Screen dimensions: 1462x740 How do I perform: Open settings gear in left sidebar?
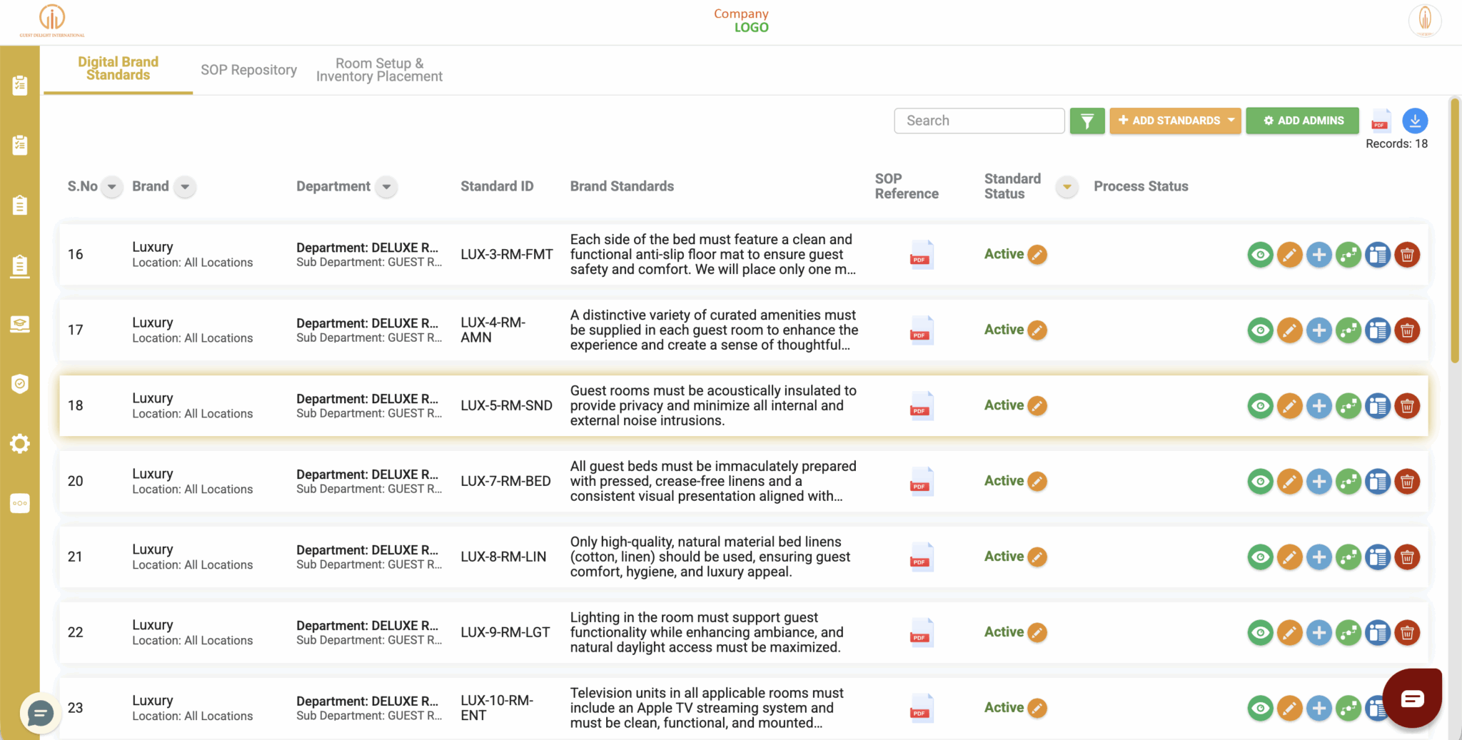[20, 444]
